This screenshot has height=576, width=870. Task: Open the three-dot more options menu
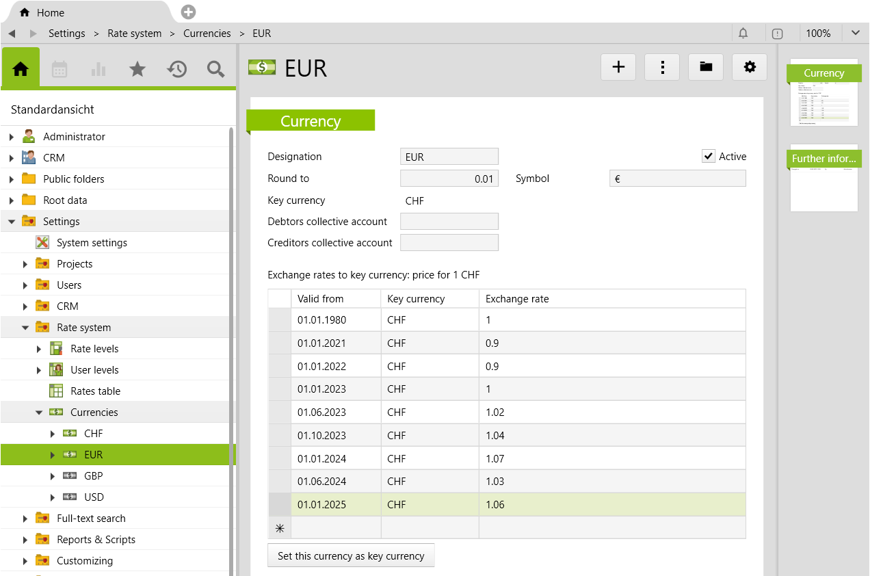[x=662, y=66]
